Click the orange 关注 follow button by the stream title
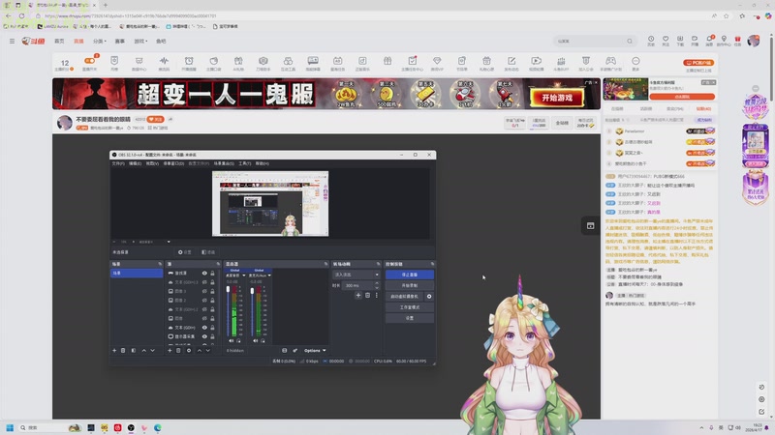The image size is (775, 435). pyautogui.click(x=155, y=119)
